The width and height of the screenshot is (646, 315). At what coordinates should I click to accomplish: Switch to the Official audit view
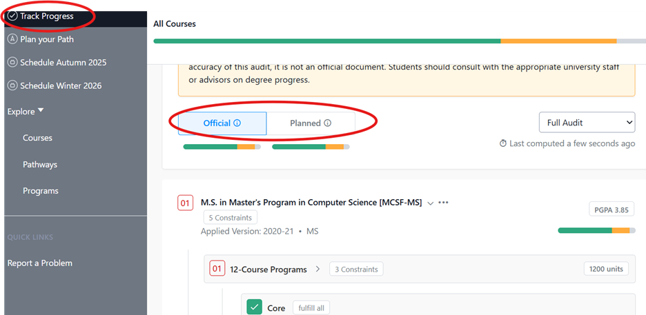click(x=217, y=123)
